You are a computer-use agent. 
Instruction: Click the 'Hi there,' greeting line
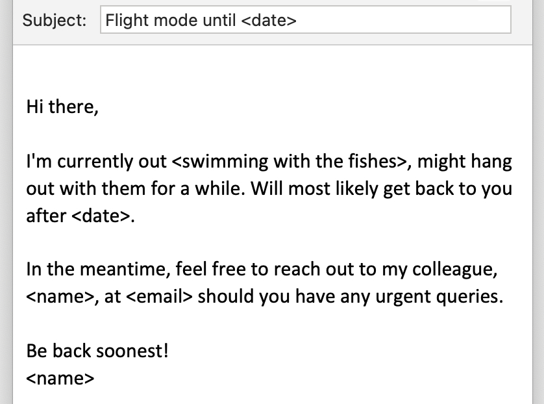click(62, 106)
